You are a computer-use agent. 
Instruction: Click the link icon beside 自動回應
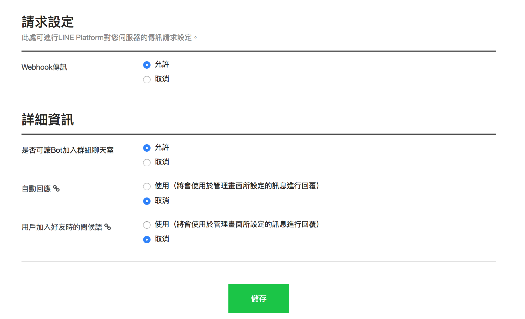[x=56, y=188]
